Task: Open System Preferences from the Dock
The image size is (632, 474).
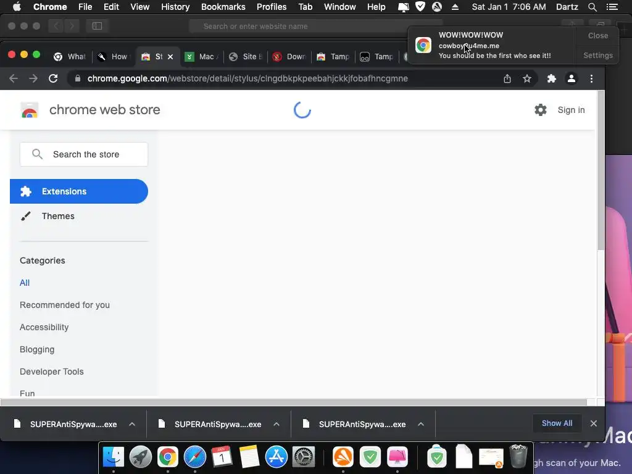Action: [303, 457]
